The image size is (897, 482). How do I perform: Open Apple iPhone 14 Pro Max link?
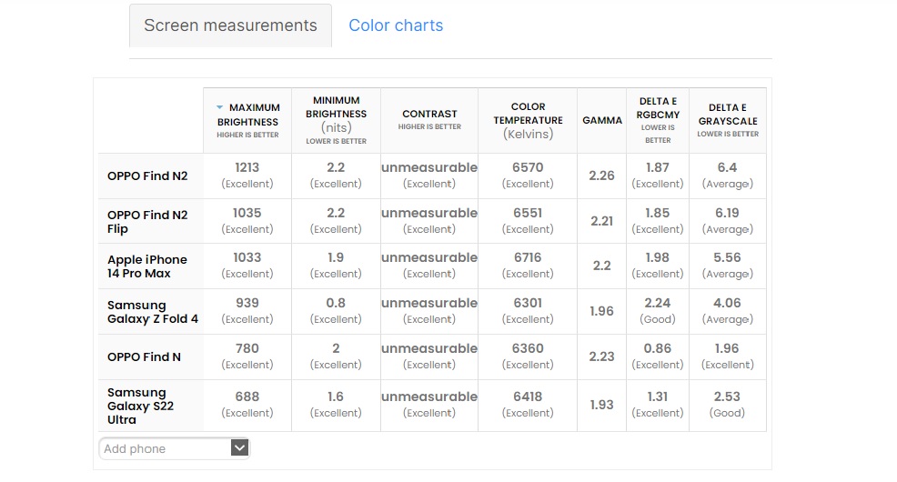tap(146, 266)
